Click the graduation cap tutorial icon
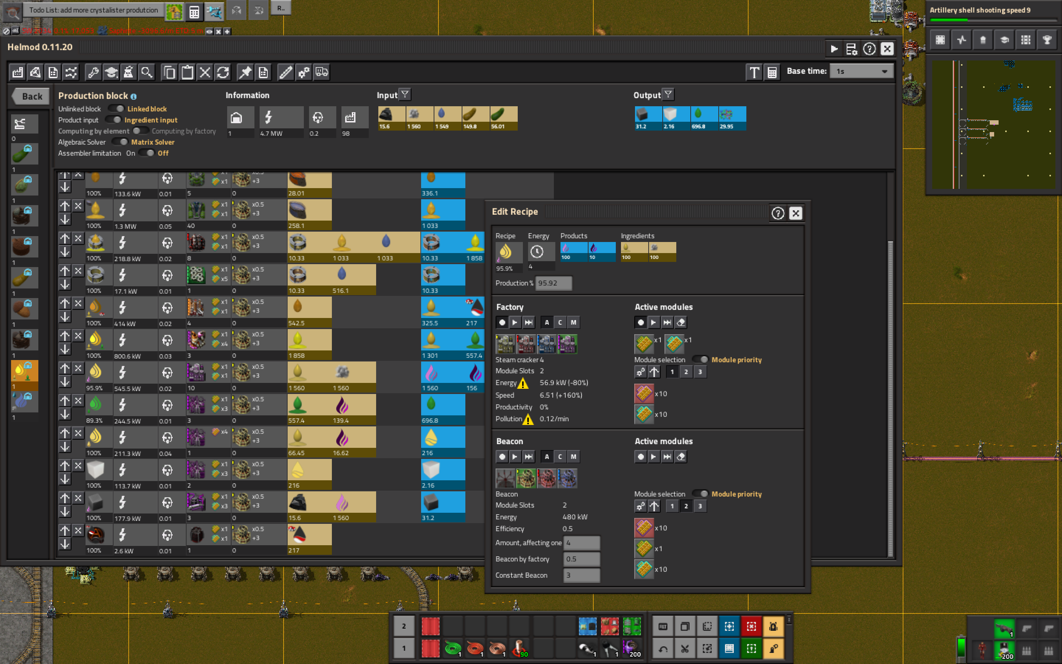 (111, 72)
